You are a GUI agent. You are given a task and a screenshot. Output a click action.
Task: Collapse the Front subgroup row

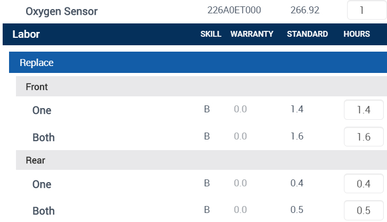pyautogui.click(x=37, y=86)
